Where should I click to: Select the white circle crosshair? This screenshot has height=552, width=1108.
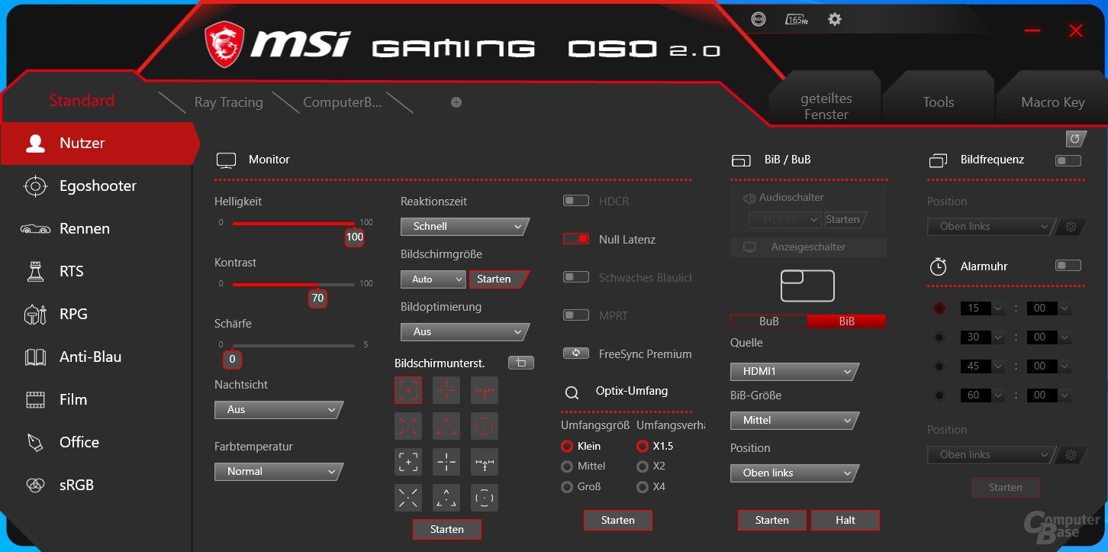[485, 498]
